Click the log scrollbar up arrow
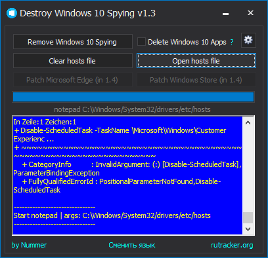This screenshot has height=258, width=268. [x=248, y=122]
